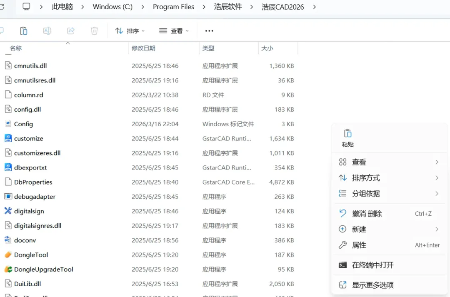Select the file name debugadapter
This screenshot has width=450, height=297.
pos(35,197)
